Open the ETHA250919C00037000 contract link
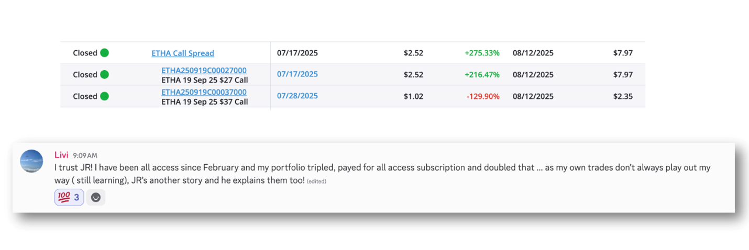 [204, 92]
